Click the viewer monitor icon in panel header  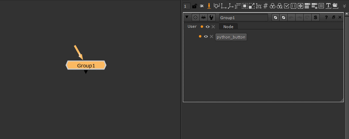(x=203, y=17)
